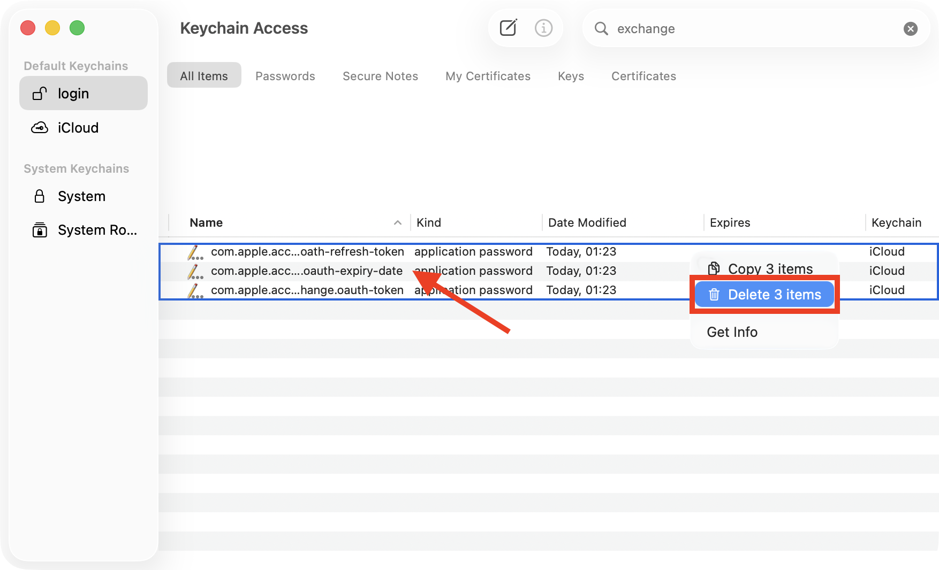Viewport: 939px width, 570px height.
Task: Click the info icon in the toolbar
Action: point(543,28)
